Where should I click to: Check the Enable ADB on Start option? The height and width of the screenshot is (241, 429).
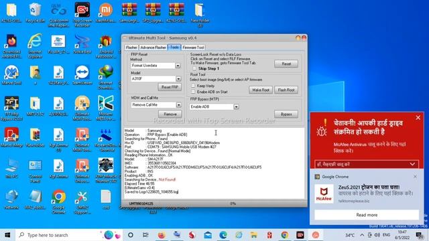(193, 92)
